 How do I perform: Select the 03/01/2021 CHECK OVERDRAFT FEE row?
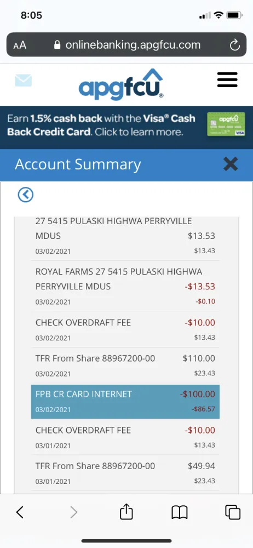point(125,437)
